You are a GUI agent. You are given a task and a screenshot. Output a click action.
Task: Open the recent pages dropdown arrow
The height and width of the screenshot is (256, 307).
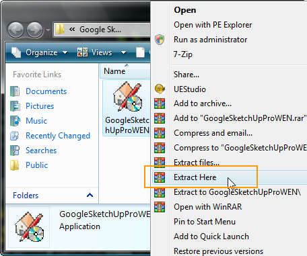48,30
